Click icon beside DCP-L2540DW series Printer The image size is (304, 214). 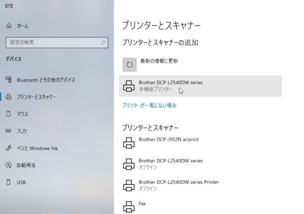[129, 186]
